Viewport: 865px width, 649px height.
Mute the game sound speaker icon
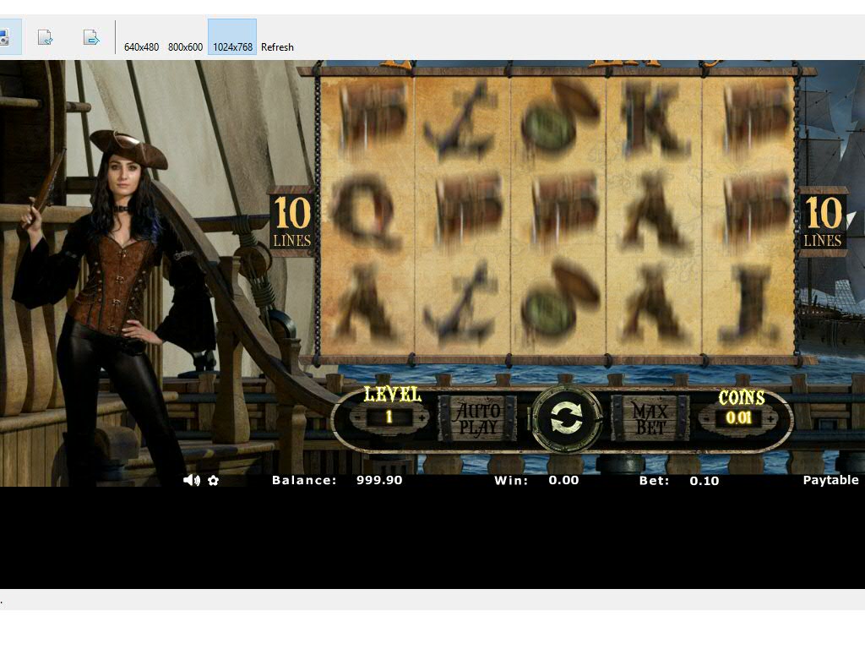click(192, 480)
